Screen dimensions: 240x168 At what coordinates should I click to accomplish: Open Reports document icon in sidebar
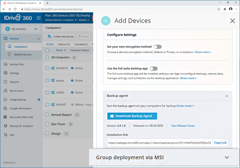(x=5, y=82)
